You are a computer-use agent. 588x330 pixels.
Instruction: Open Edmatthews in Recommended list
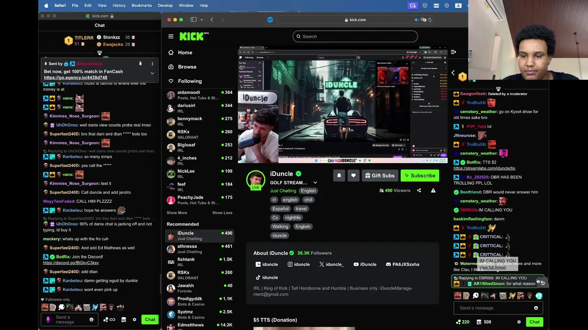199,325
